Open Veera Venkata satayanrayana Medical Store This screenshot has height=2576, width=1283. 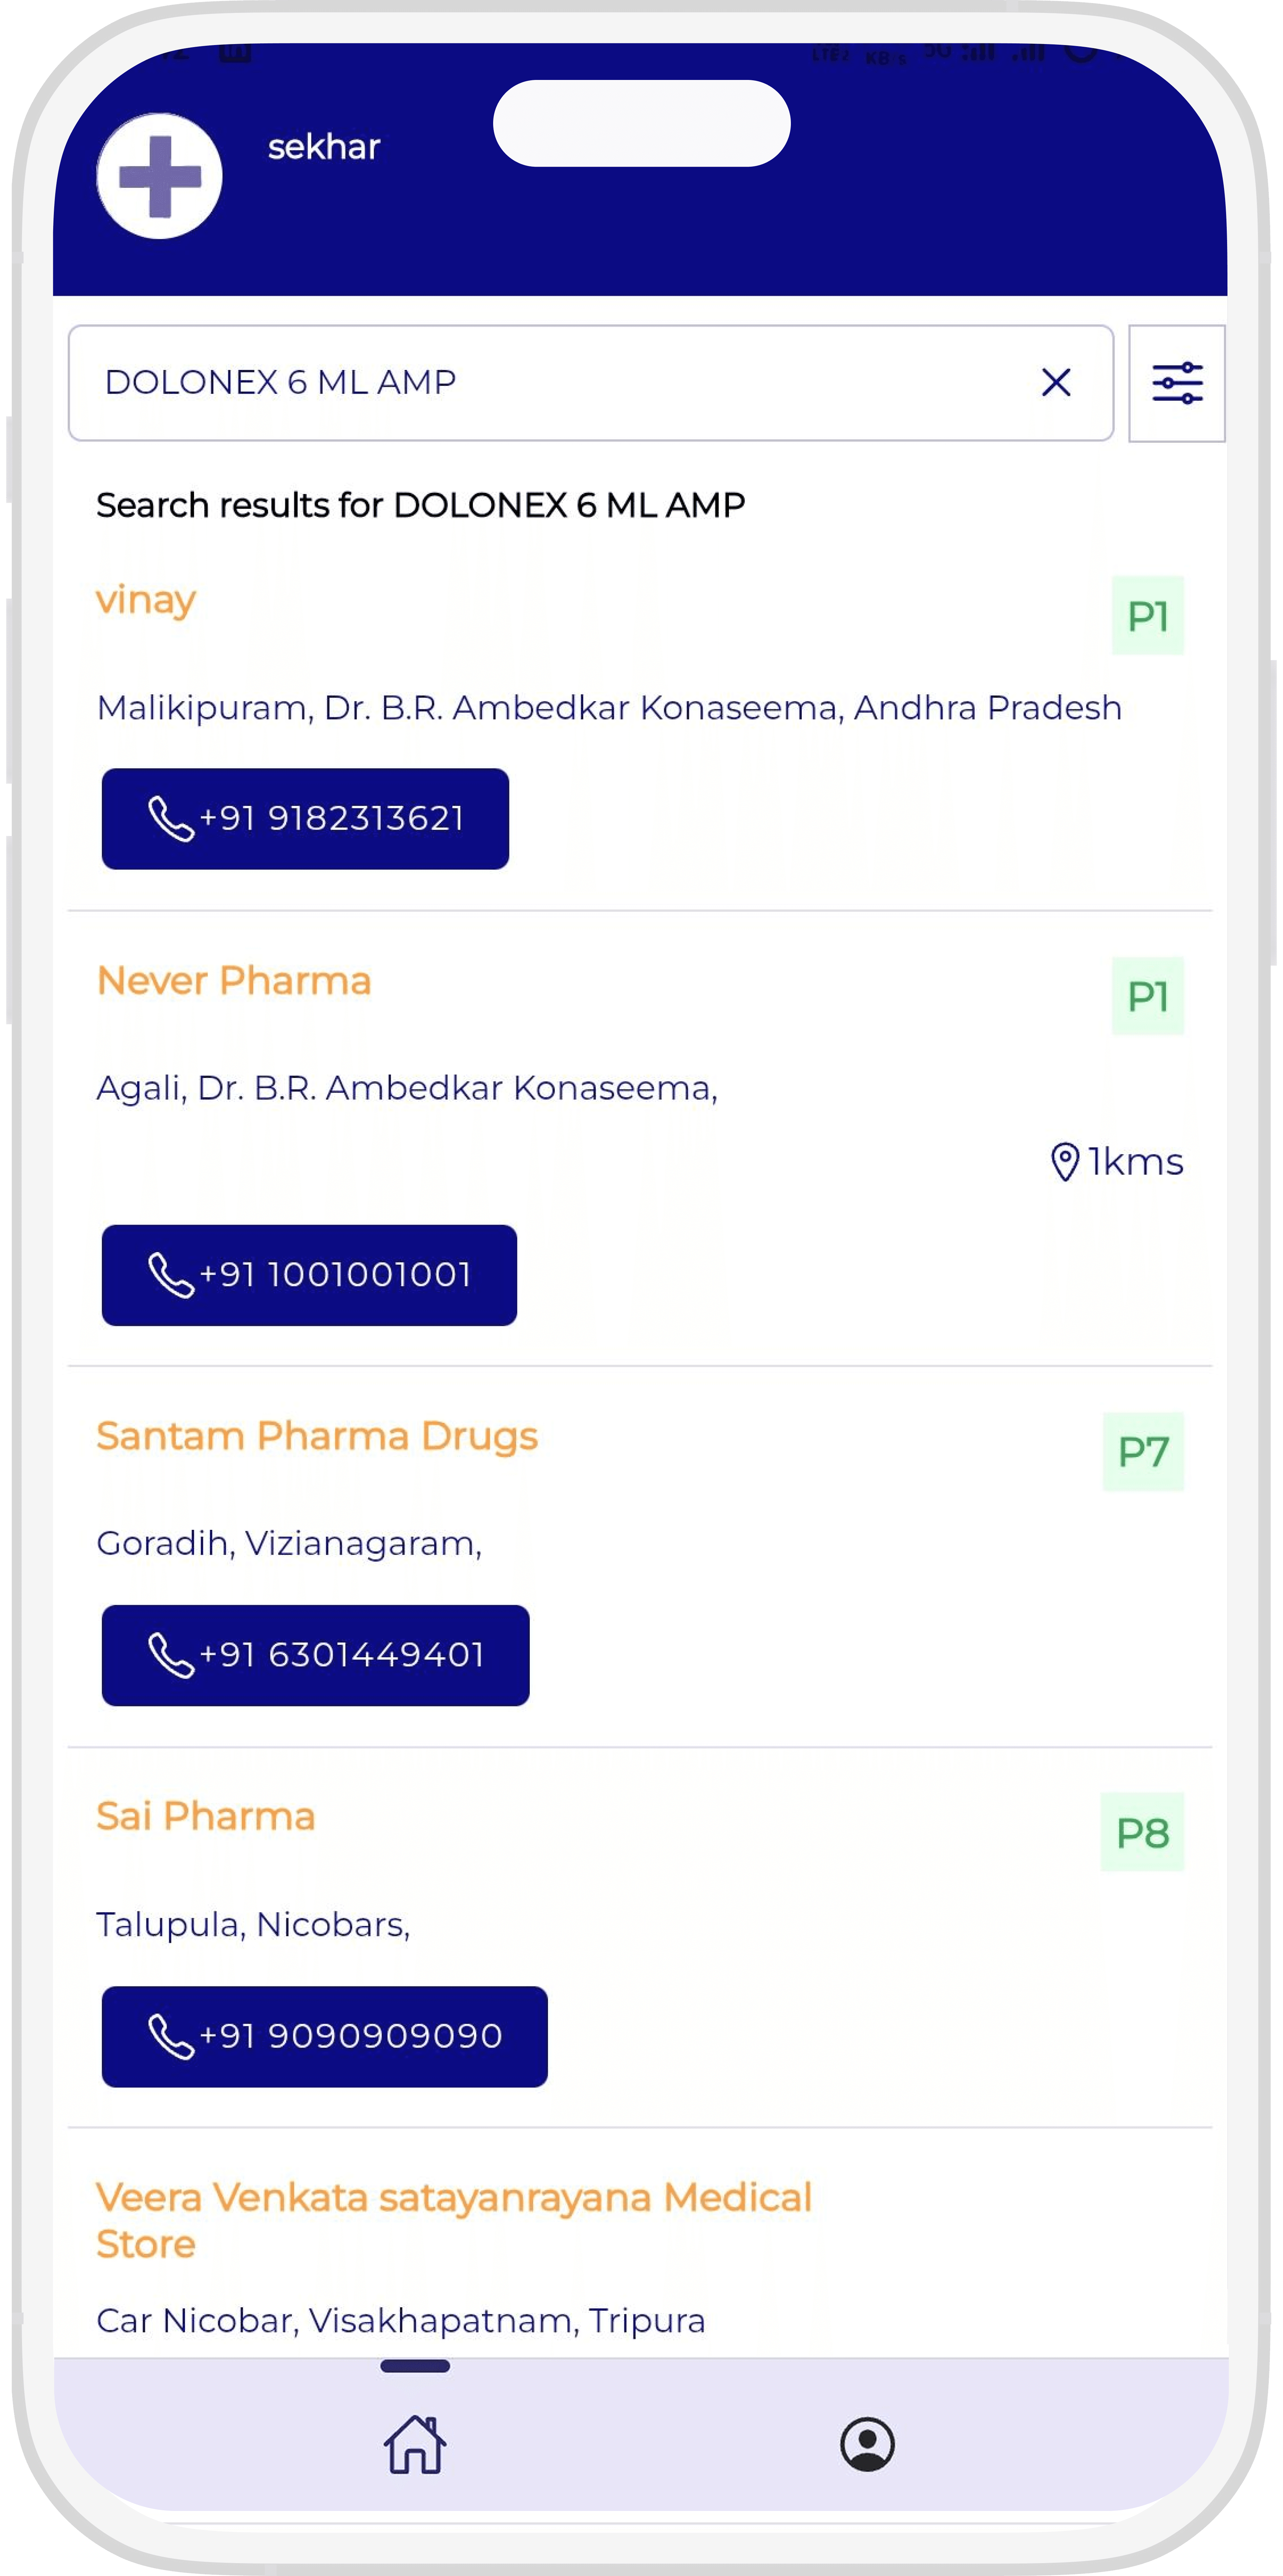pyautogui.click(x=453, y=2219)
